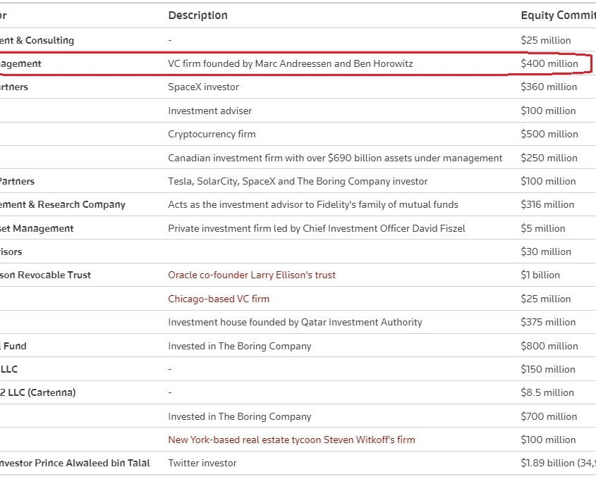Click the '2 LLC (Cartenna)' investor name
Image resolution: width=596 pixels, height=479 pixels.
pyautogui.click(x=38, y=392)
